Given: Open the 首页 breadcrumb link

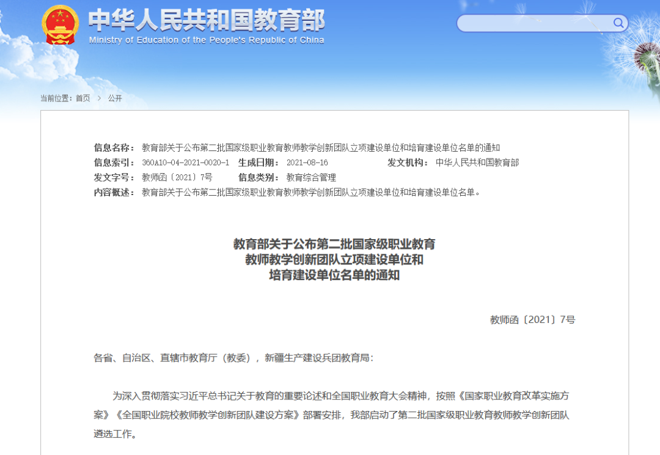Looking at the screenshot, I should pos(83,98).
